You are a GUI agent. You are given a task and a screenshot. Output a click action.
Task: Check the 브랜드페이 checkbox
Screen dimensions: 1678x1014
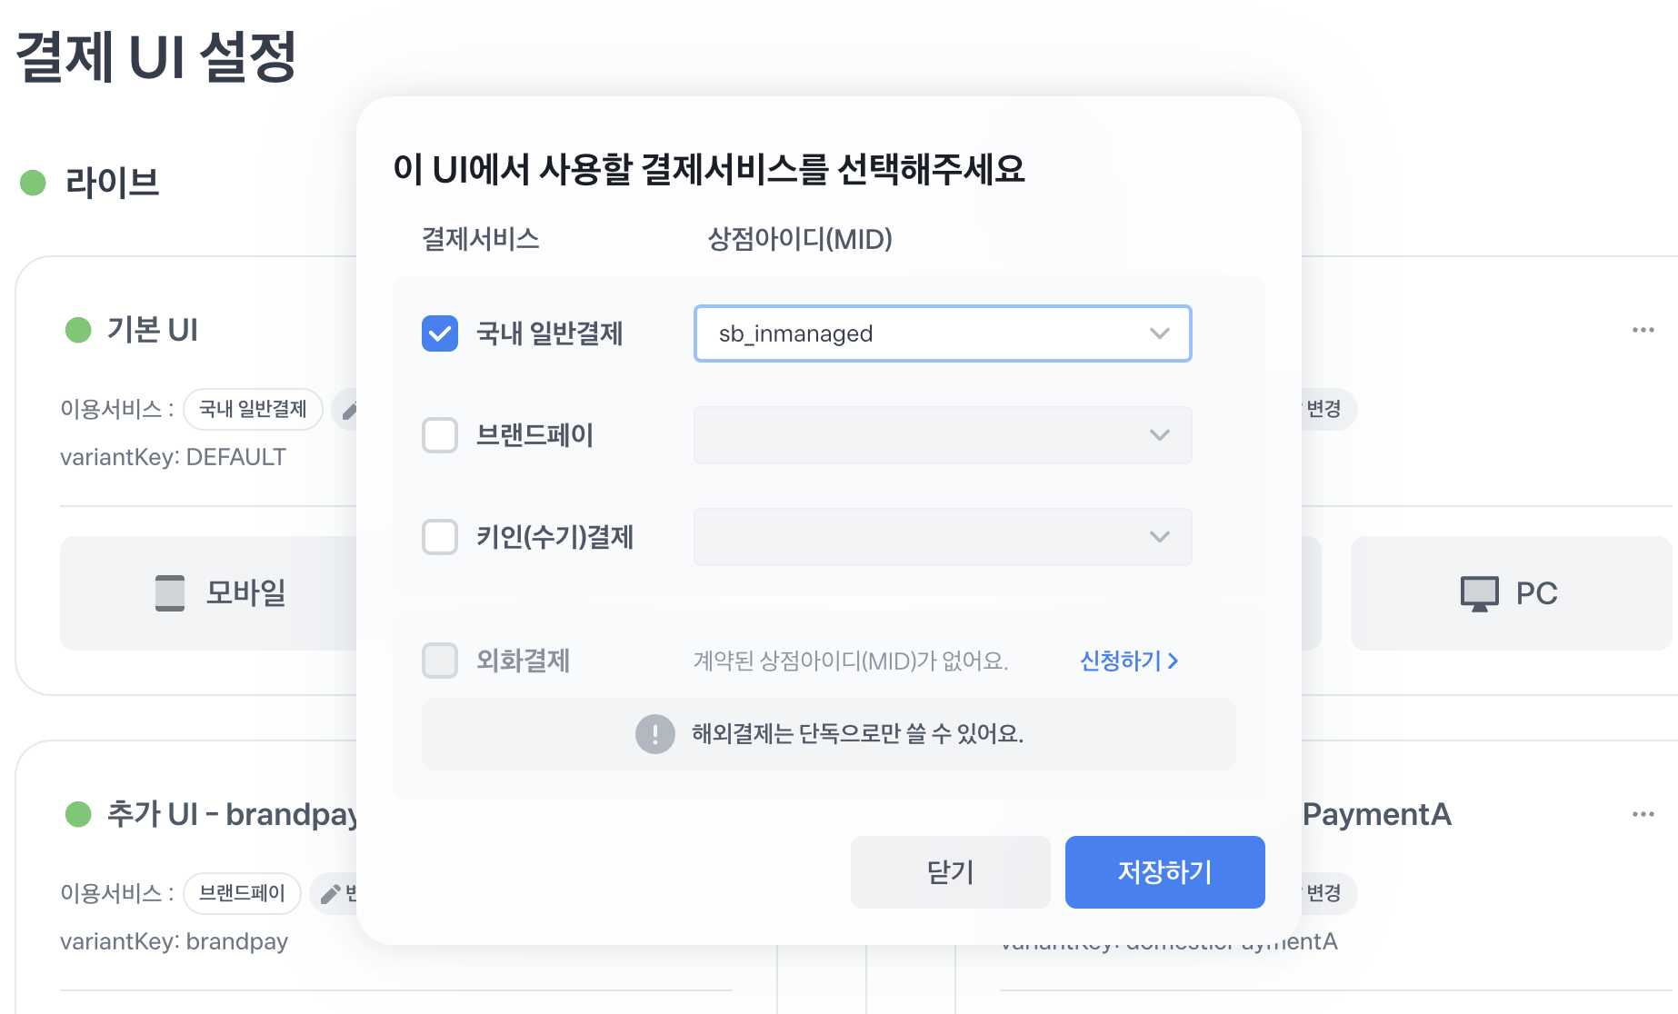click(440, 435)
